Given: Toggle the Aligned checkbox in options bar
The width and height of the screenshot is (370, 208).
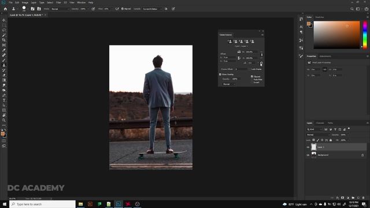Looking at the screenshot, I should pos(123,9).
